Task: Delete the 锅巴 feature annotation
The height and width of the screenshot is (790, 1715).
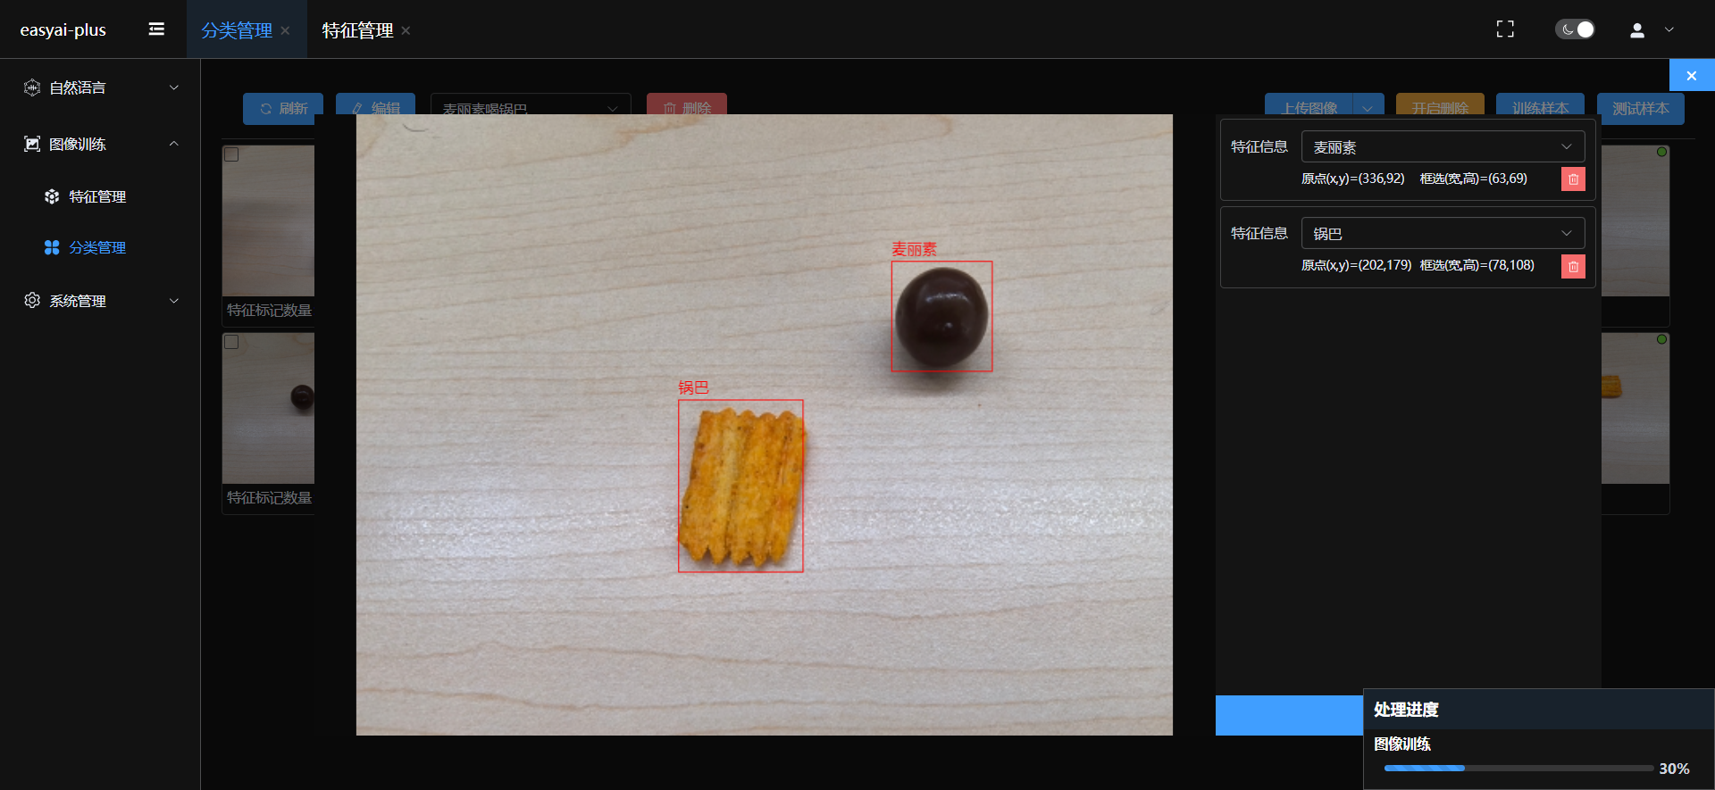Action: 1573,267
